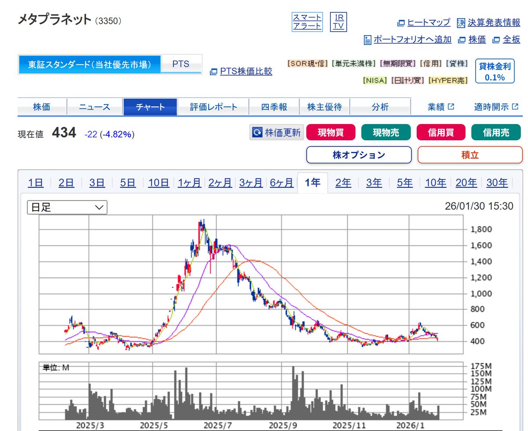Click the popup icon before ヒートマップ
The height and width of the screenshot is (431, 528).
tap(401, 23)
